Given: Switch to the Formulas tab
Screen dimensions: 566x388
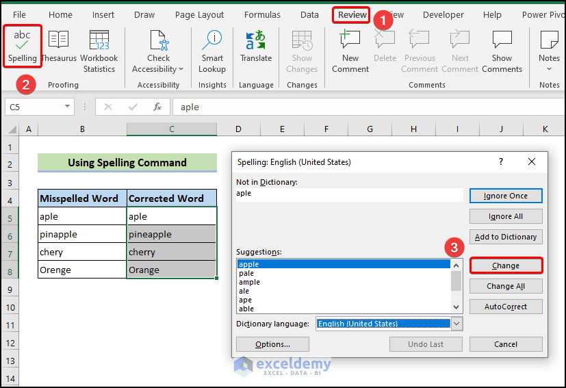Looking at the screenshot, I should click(262, 15).
